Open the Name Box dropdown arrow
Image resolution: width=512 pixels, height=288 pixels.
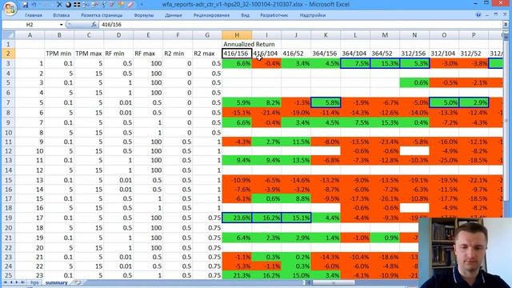61,25
